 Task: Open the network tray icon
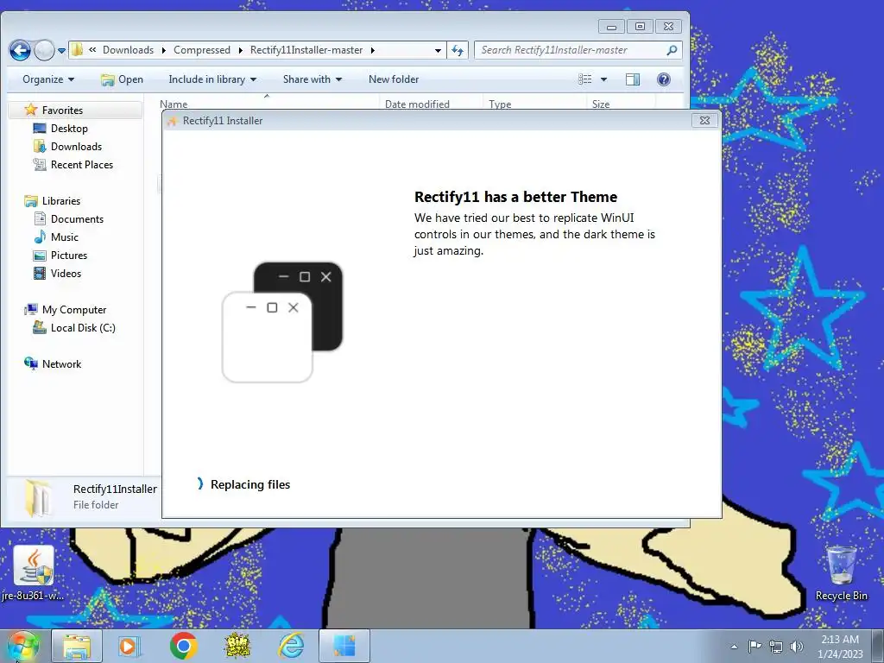click(x=776, y=647)
